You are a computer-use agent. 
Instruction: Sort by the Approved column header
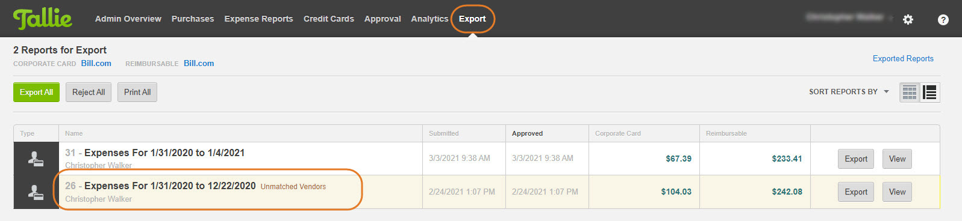(x=527, y=133)
